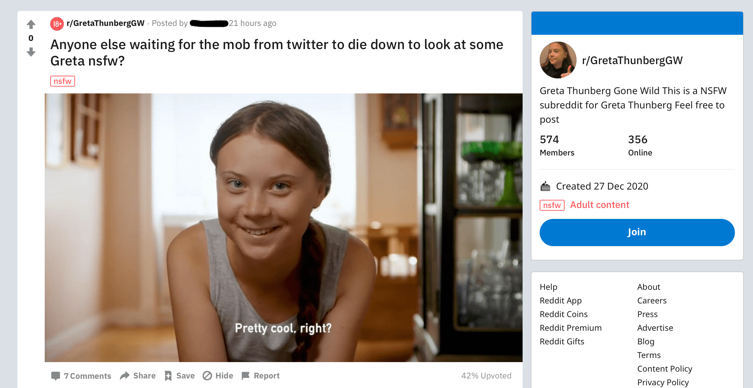The image size is (753, 388).
Task: Open Reddit Premium link
Action: coord(570,328)
